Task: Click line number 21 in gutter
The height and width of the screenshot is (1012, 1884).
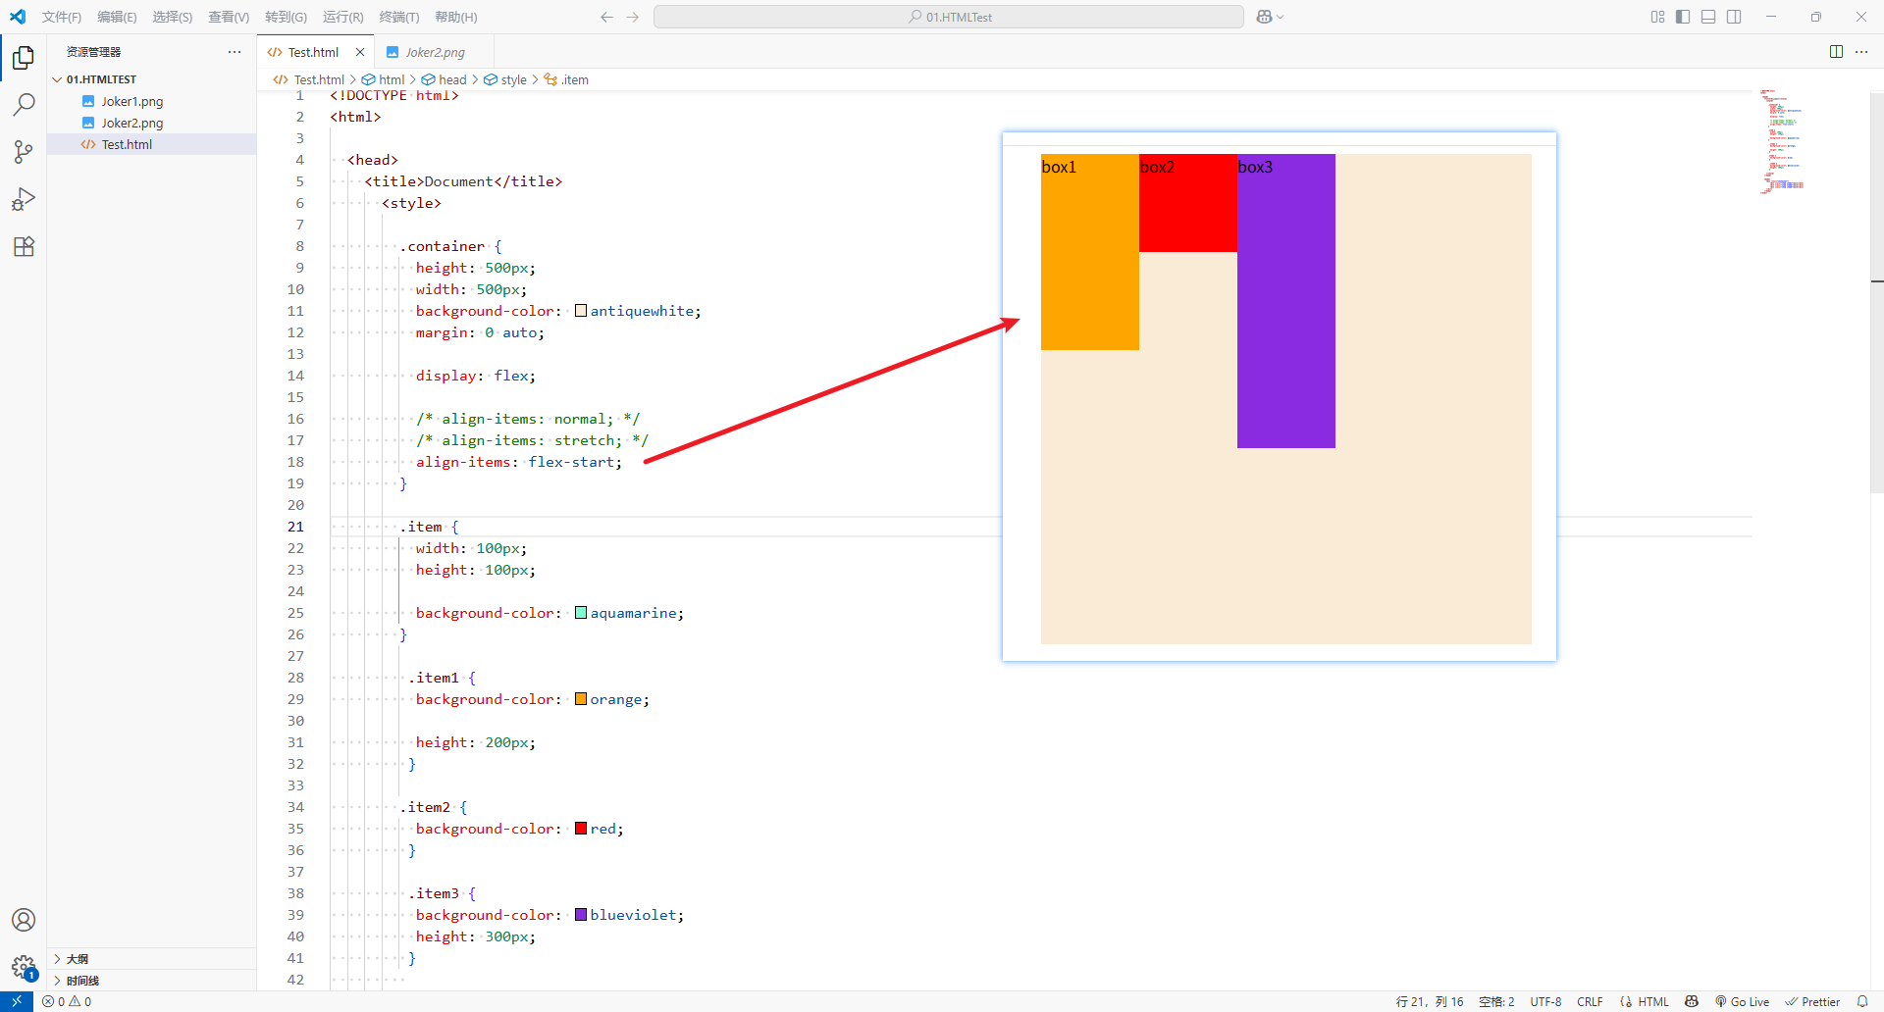Action: tap(295, 527)
